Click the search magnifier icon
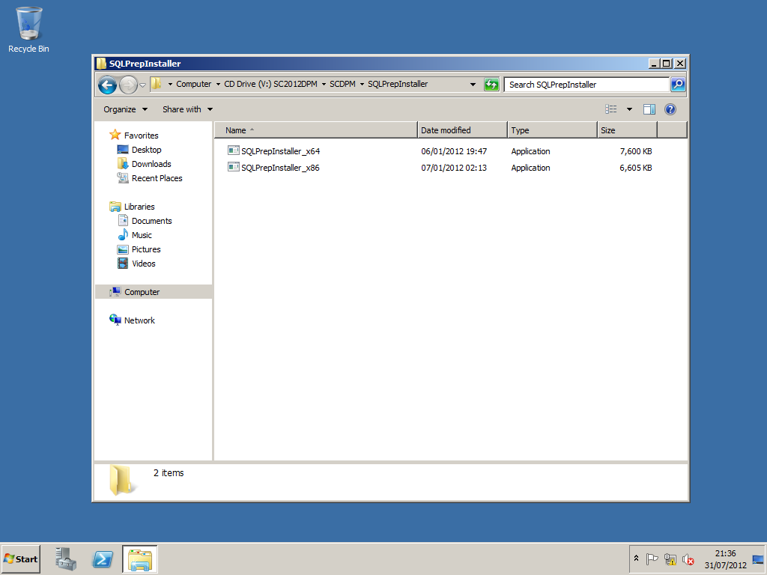 pyautogui.click(x=678, y=85)
